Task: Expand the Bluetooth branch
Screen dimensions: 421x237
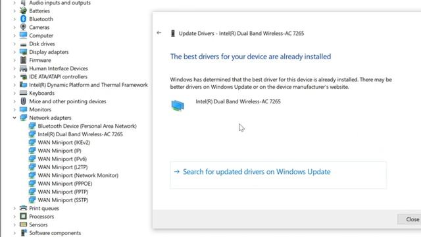Action: click(14, 19)
